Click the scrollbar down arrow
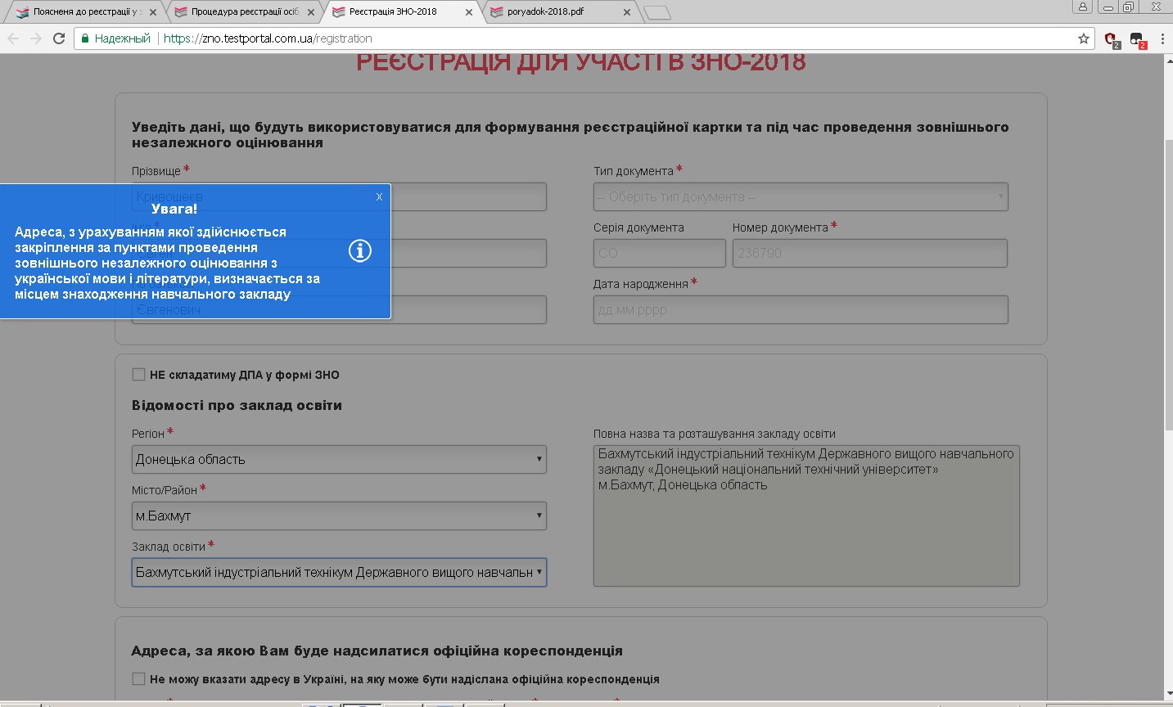The width and height of the screenshot is (1173, 707). pos(1168,695)
